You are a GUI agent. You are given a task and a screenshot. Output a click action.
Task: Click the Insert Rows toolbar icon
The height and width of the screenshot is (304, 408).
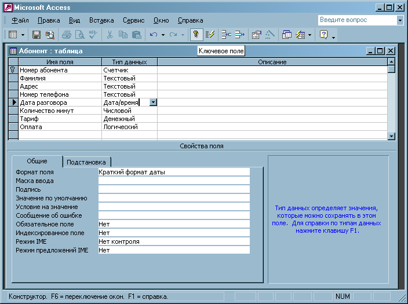pos(226,35)
